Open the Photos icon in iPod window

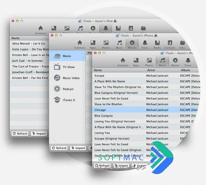[67, 28]
